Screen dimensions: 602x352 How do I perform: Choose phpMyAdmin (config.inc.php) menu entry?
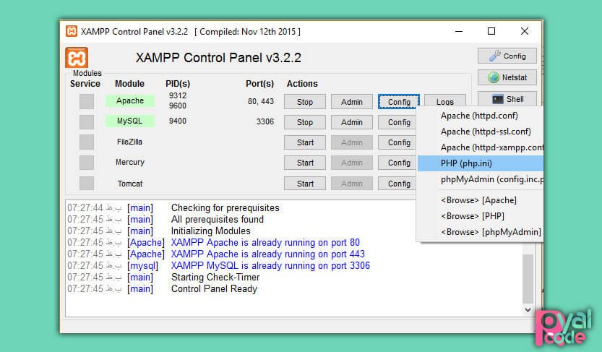click(x=480, y=179)
